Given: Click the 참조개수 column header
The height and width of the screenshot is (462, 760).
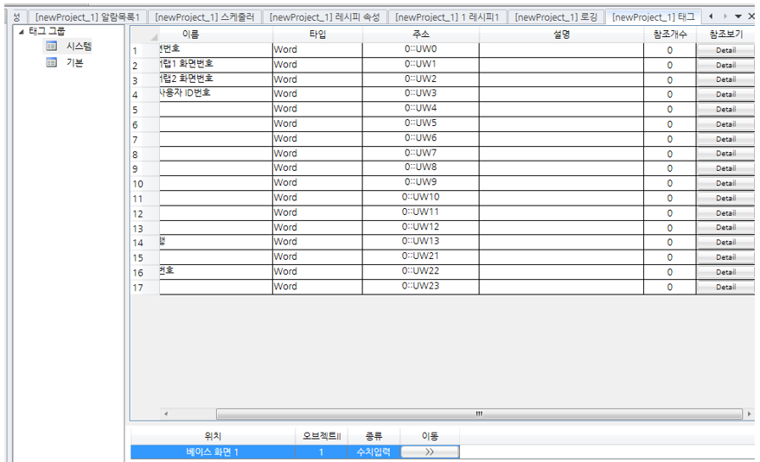Looking at the screenshot, I should [670, 35].
